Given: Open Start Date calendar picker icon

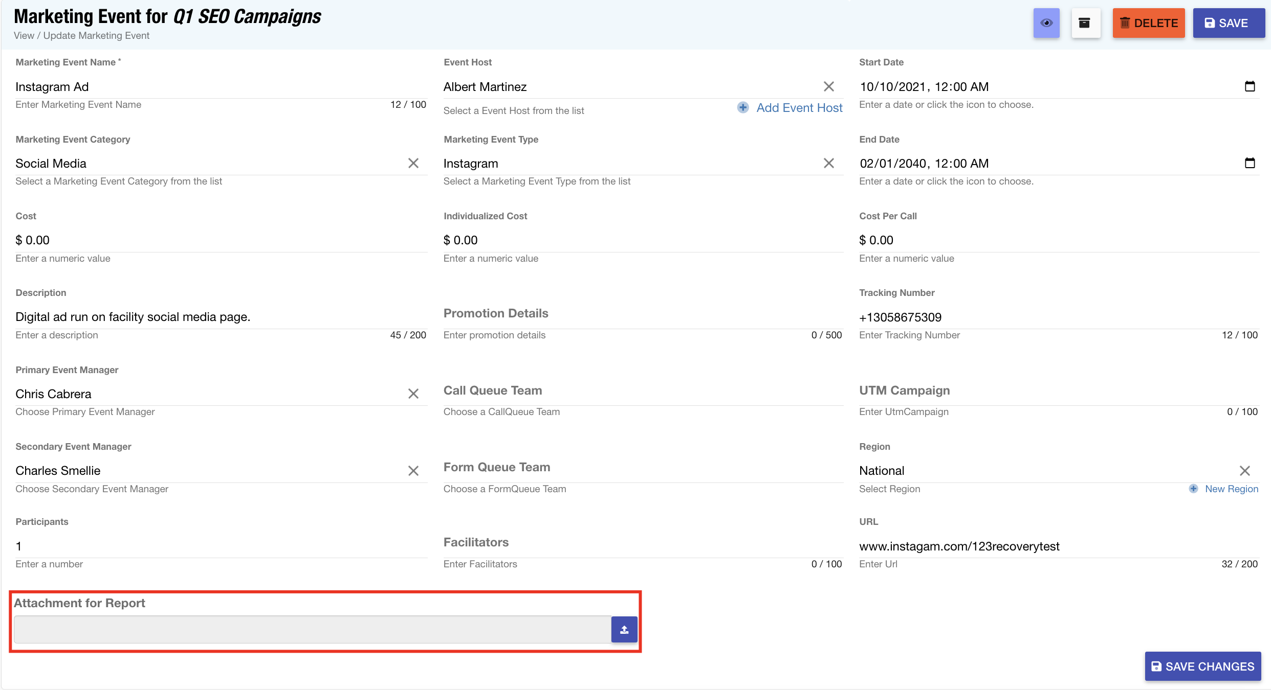Looking at the screenshot, I should pos(1250,86).
